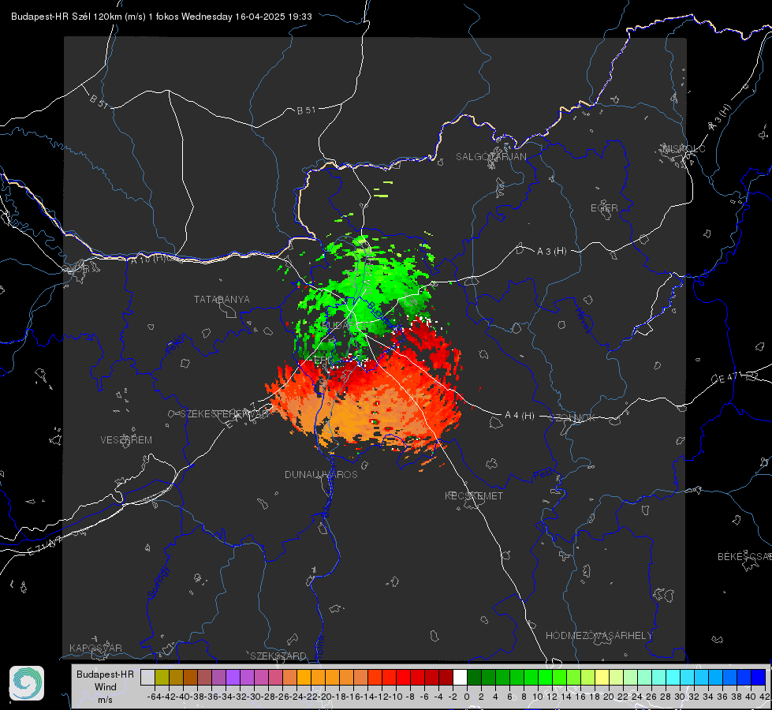Click the EGER city label
Screen dimensions: 772x710
tap(604, 208)
